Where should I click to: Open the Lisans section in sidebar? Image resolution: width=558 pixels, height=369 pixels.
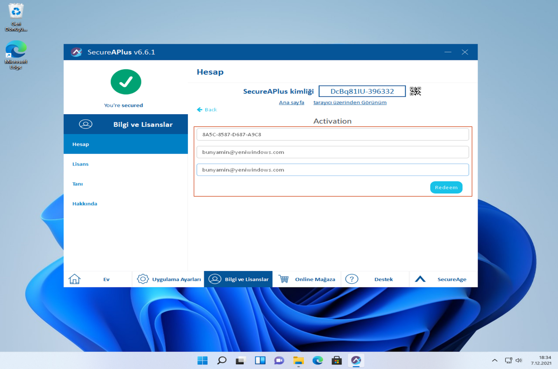point(126,164)
